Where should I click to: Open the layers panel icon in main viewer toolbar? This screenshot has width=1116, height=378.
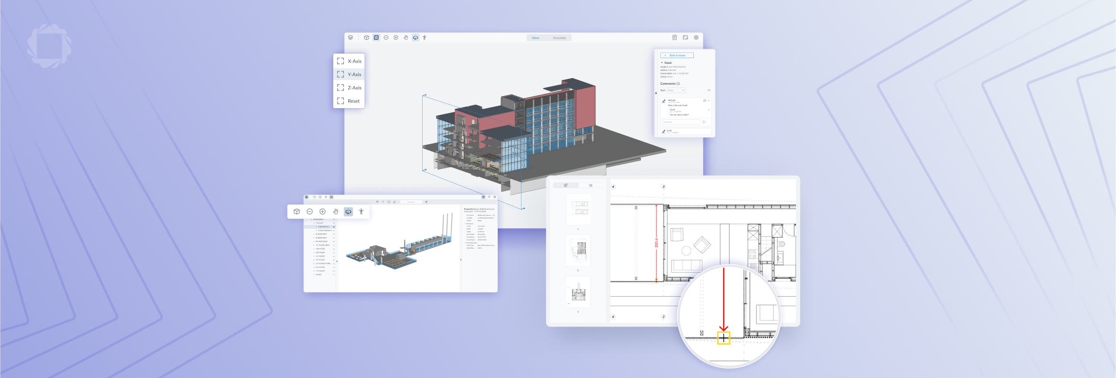(x=350, y=37)
